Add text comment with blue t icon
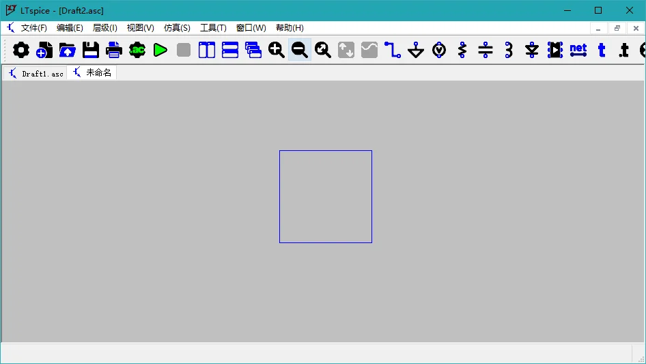This screenshot has width=646, height=364. (602, 51)
